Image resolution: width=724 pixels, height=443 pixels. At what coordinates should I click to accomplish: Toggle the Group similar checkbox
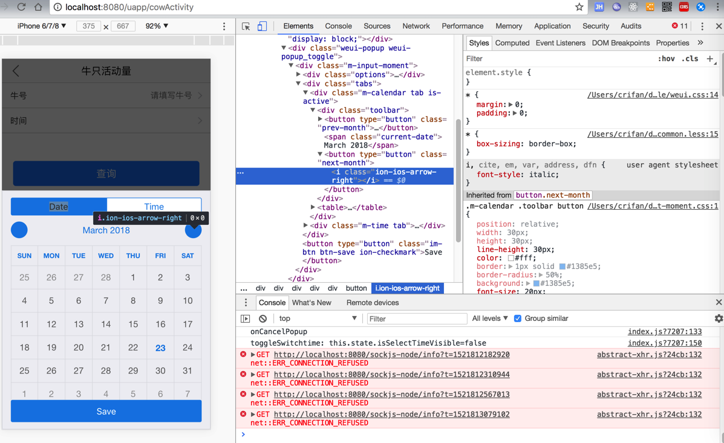tap(518, 319)
